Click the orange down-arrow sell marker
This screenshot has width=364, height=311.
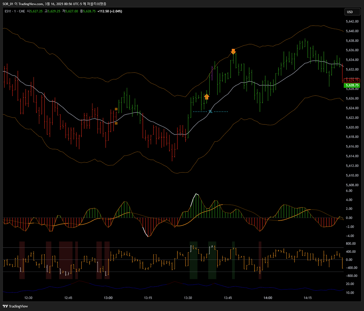click(x=233, y=51)
